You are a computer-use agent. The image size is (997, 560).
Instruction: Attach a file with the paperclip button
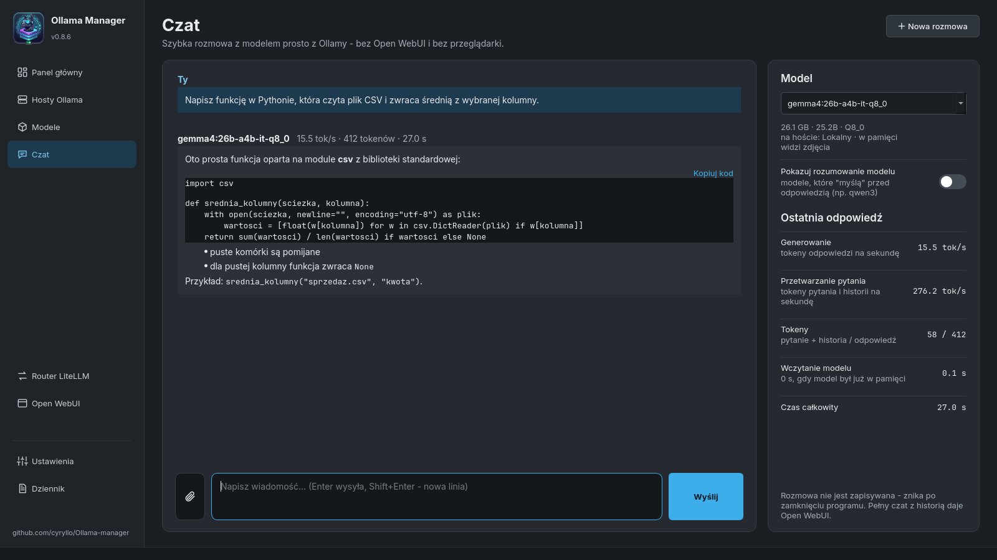(190, 497)
